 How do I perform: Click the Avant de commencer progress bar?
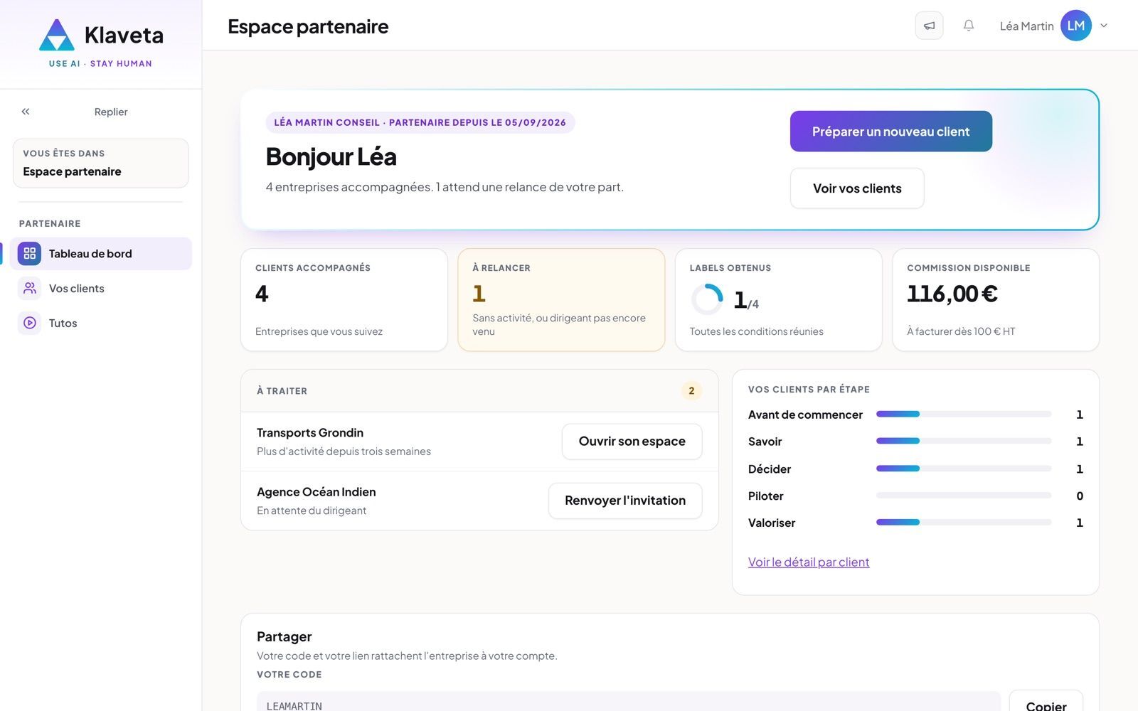tap(964, 415)
